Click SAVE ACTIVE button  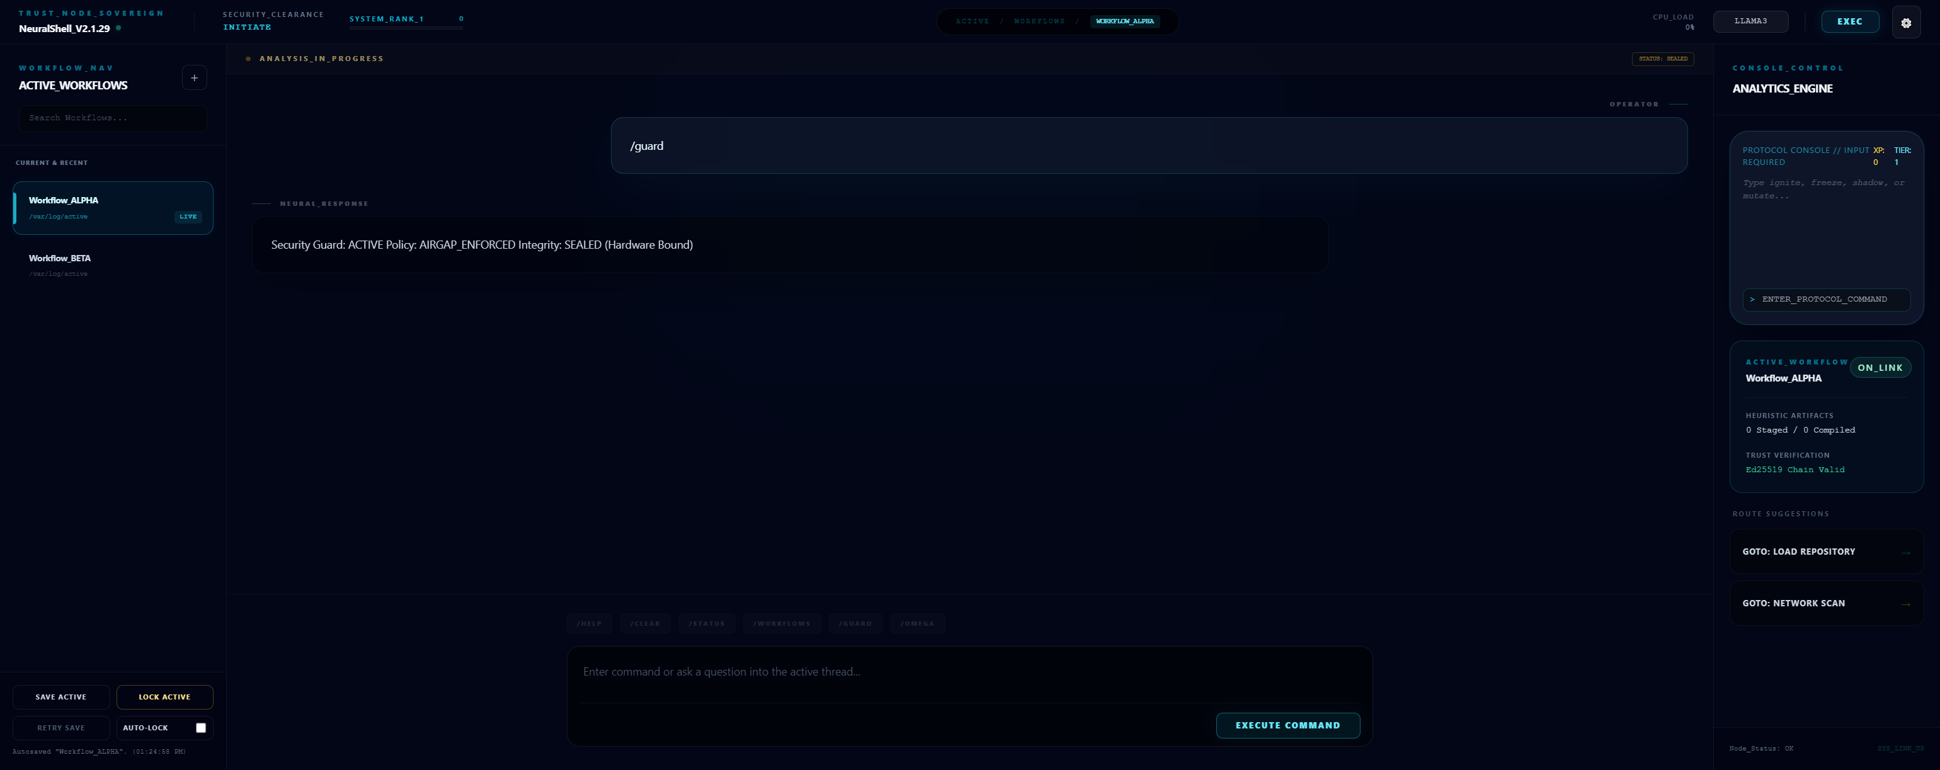(x=61, y=697)
